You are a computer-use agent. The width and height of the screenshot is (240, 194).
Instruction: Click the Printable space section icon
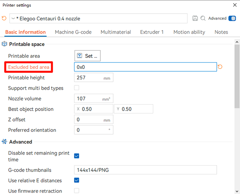click(x=5, y=44)
